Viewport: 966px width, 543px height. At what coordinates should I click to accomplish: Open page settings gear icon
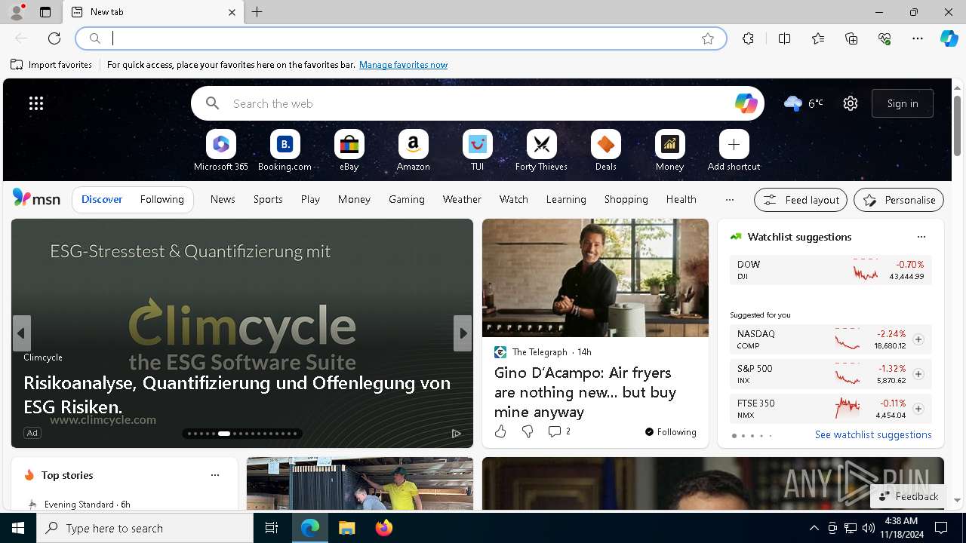click(x=851, y=103)
